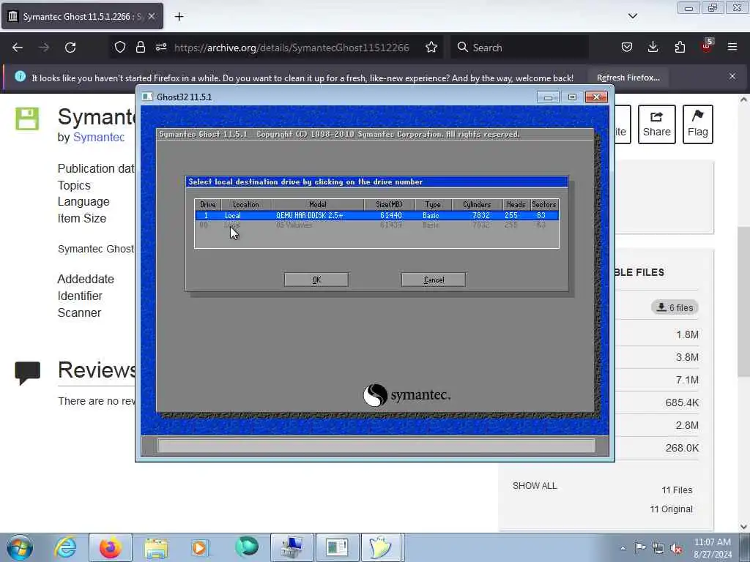Image resolution: width=750 pixels, height=562 pixels.
Task: Open Windows Media Player taskbar icon
Action: [x=200, y=547]
